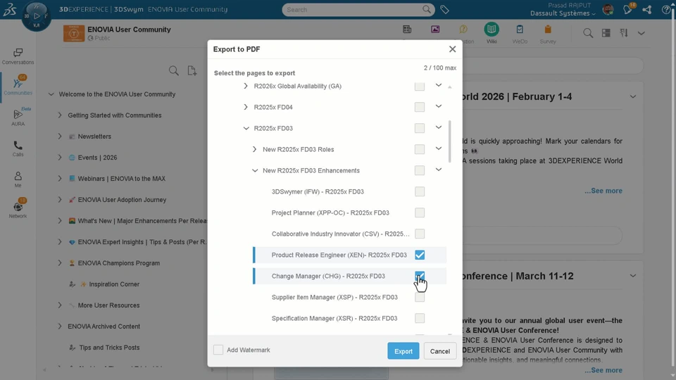Expand New R2025x FD03 Roles node
This screenshot has width=676, height=380.
pos(254,149)
